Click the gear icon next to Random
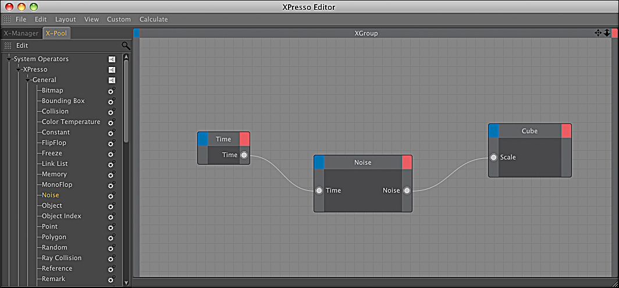 click(111, 248)
